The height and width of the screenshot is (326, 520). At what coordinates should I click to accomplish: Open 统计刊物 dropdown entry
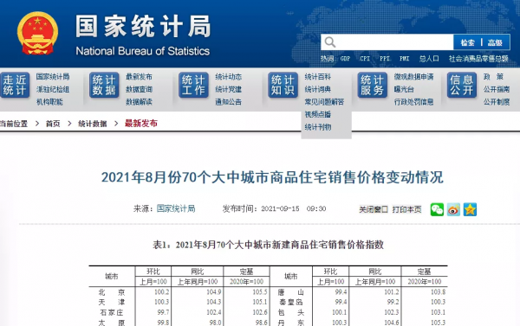click(x=318, y=127)
